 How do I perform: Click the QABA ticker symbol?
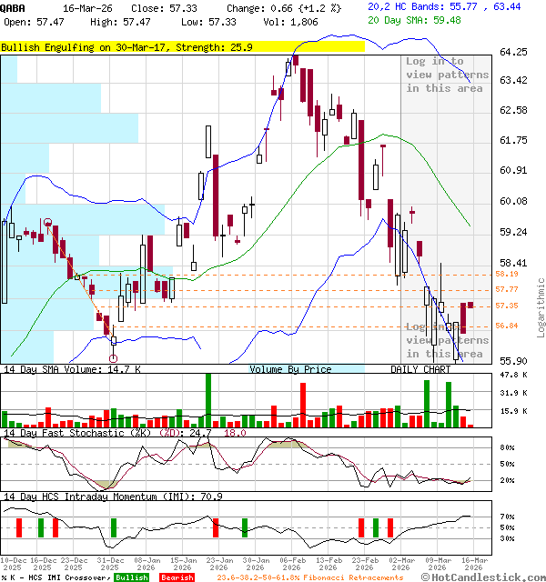pyautogui.click(x=15, y=6)
